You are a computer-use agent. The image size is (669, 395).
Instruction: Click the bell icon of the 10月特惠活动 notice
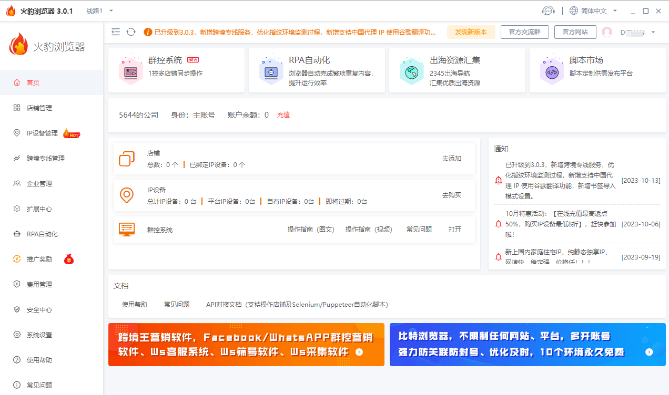tap(499, 224)
